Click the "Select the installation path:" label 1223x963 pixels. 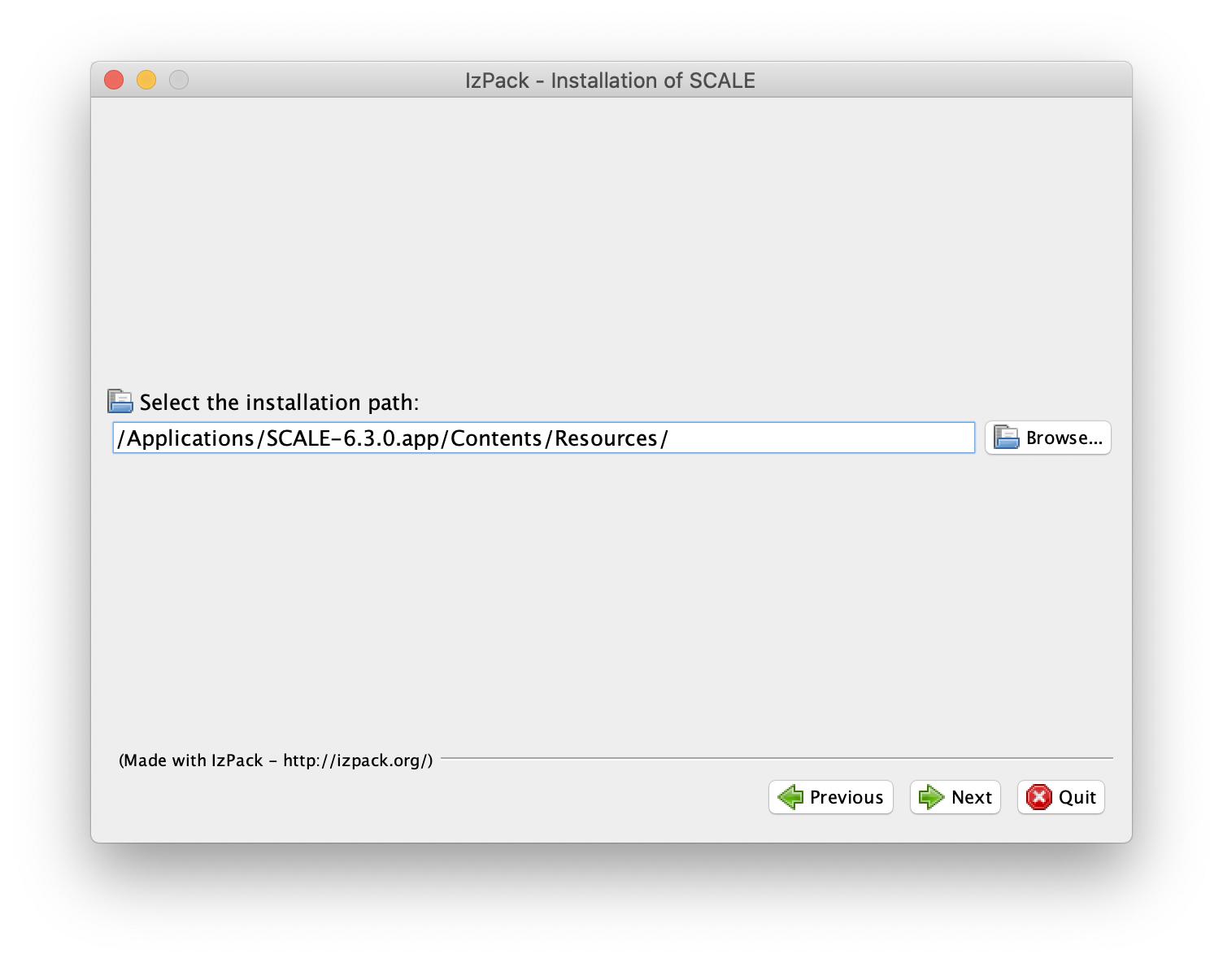coord(279,403)
